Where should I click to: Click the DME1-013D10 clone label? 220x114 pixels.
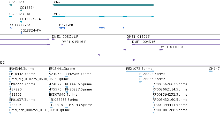[x=171, y=47]
